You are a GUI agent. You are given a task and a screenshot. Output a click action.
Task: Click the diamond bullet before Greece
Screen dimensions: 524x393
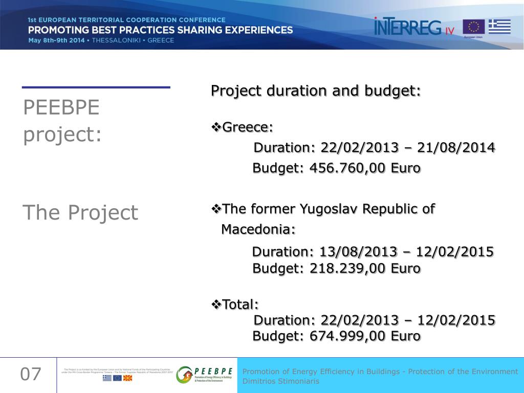(x=216, y=127)
